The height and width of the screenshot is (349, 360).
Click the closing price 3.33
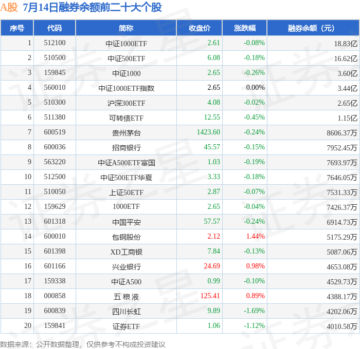coord(213,177)
